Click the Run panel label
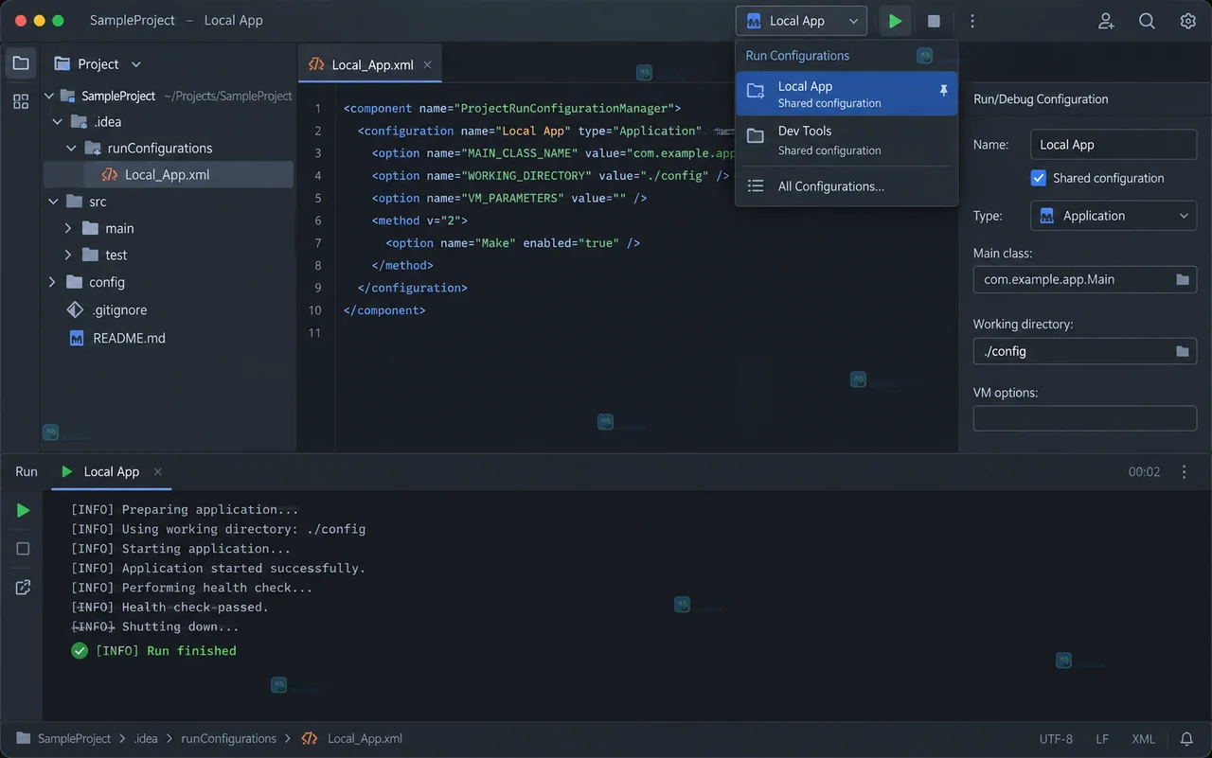Viewport: 1212px width, 758px height. click(x=27, y=471)
